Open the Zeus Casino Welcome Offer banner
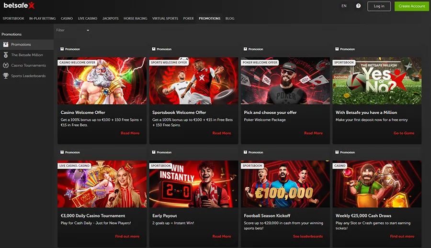Image resolution: width=431 pixels, height=248 pixels. coord(102,81)
